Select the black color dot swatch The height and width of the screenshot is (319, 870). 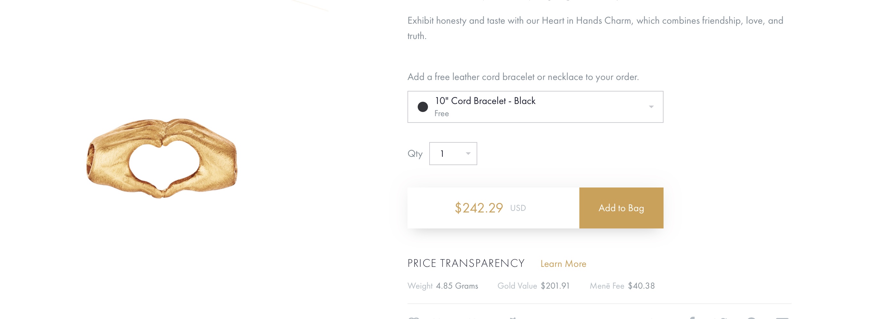pos(423,107)
